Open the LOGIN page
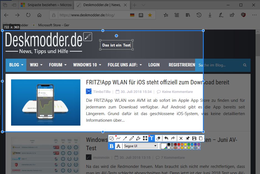 pos(154,65)
